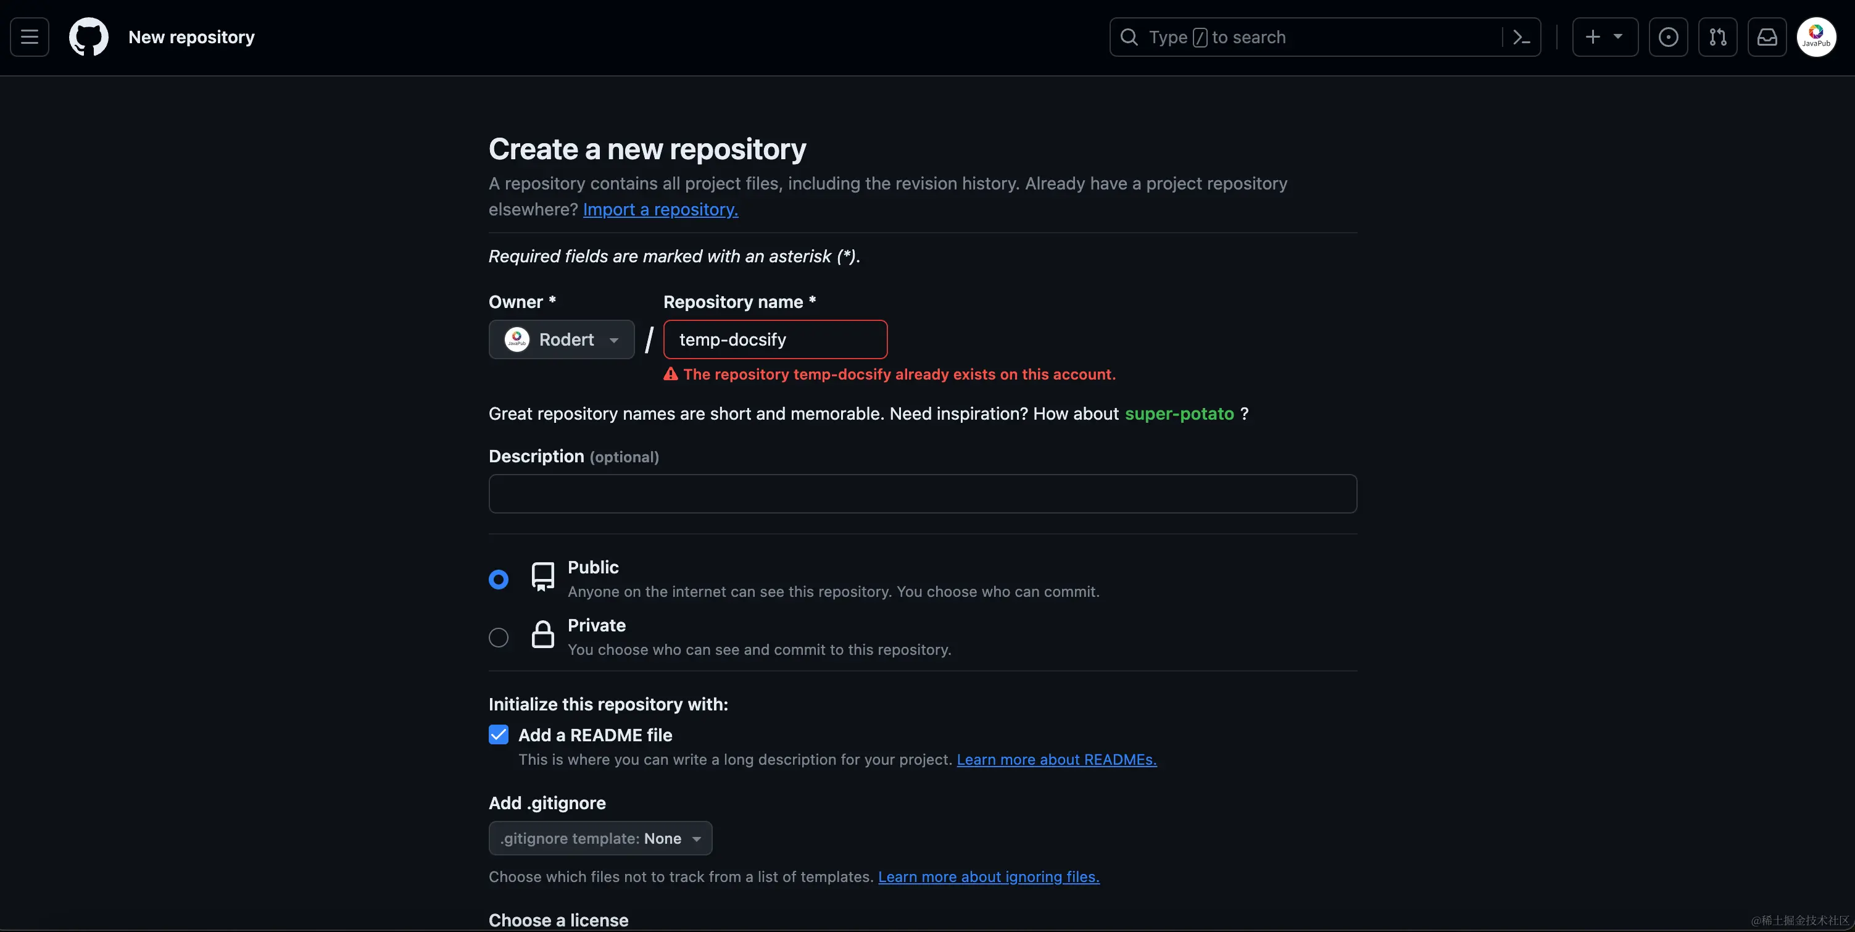Screen dimensions: 1855x932
Task: Expand the .gitignore template dropdown
Action: click(x=600, y=838)
